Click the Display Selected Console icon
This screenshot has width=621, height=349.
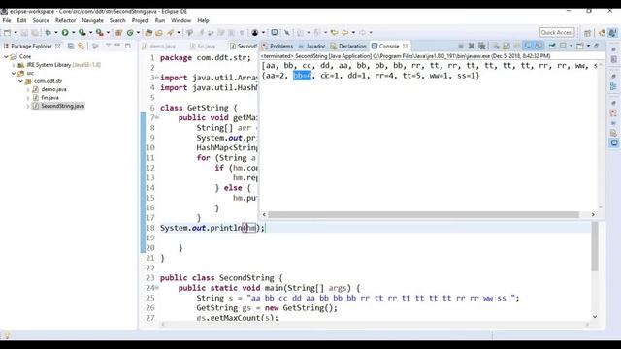(563, 46)
